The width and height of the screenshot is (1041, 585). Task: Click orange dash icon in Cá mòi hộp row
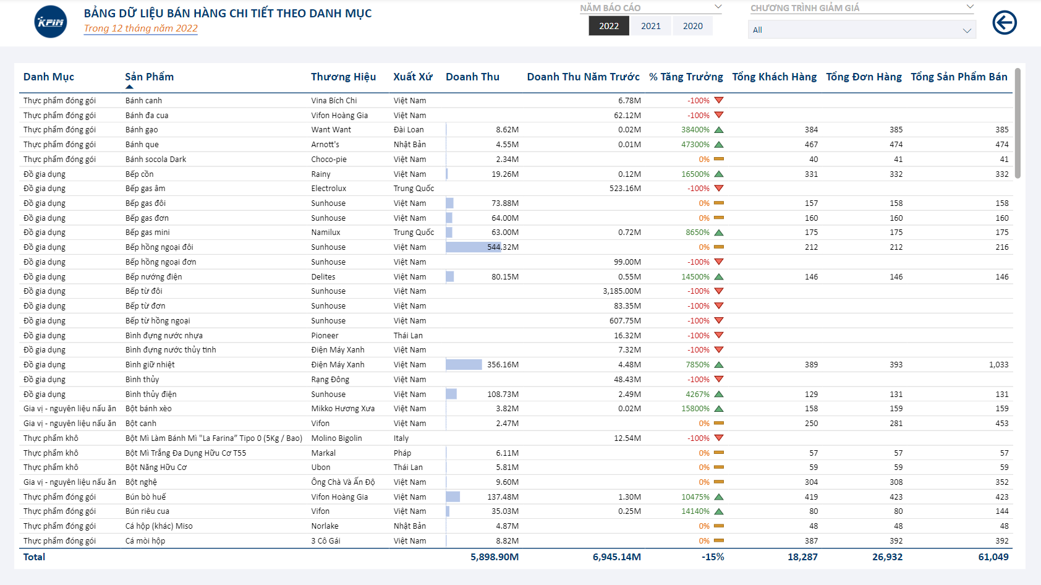(x=719, y=540)
